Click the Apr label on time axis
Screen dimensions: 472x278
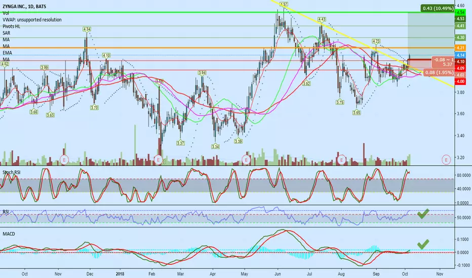pyautogui.click(x=213, y=274)
